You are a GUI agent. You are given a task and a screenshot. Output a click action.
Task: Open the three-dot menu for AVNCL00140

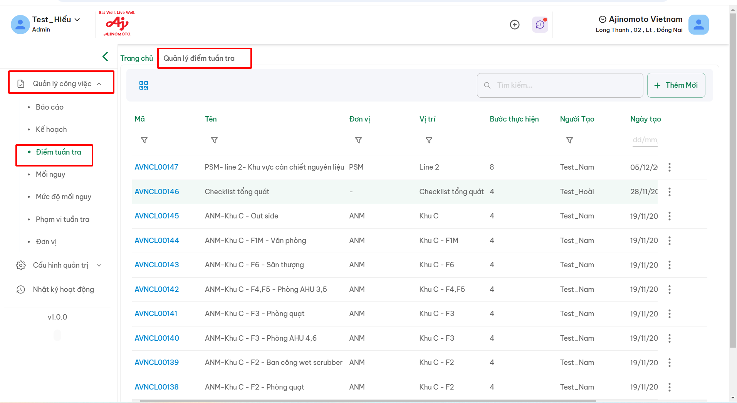(670, 338)
